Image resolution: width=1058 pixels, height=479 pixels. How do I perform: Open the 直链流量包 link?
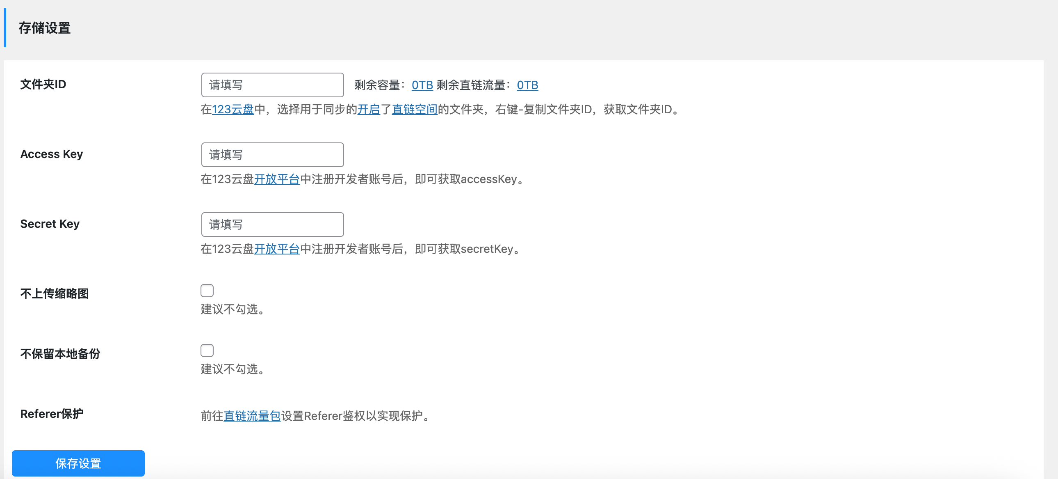(x=252, y=416)
